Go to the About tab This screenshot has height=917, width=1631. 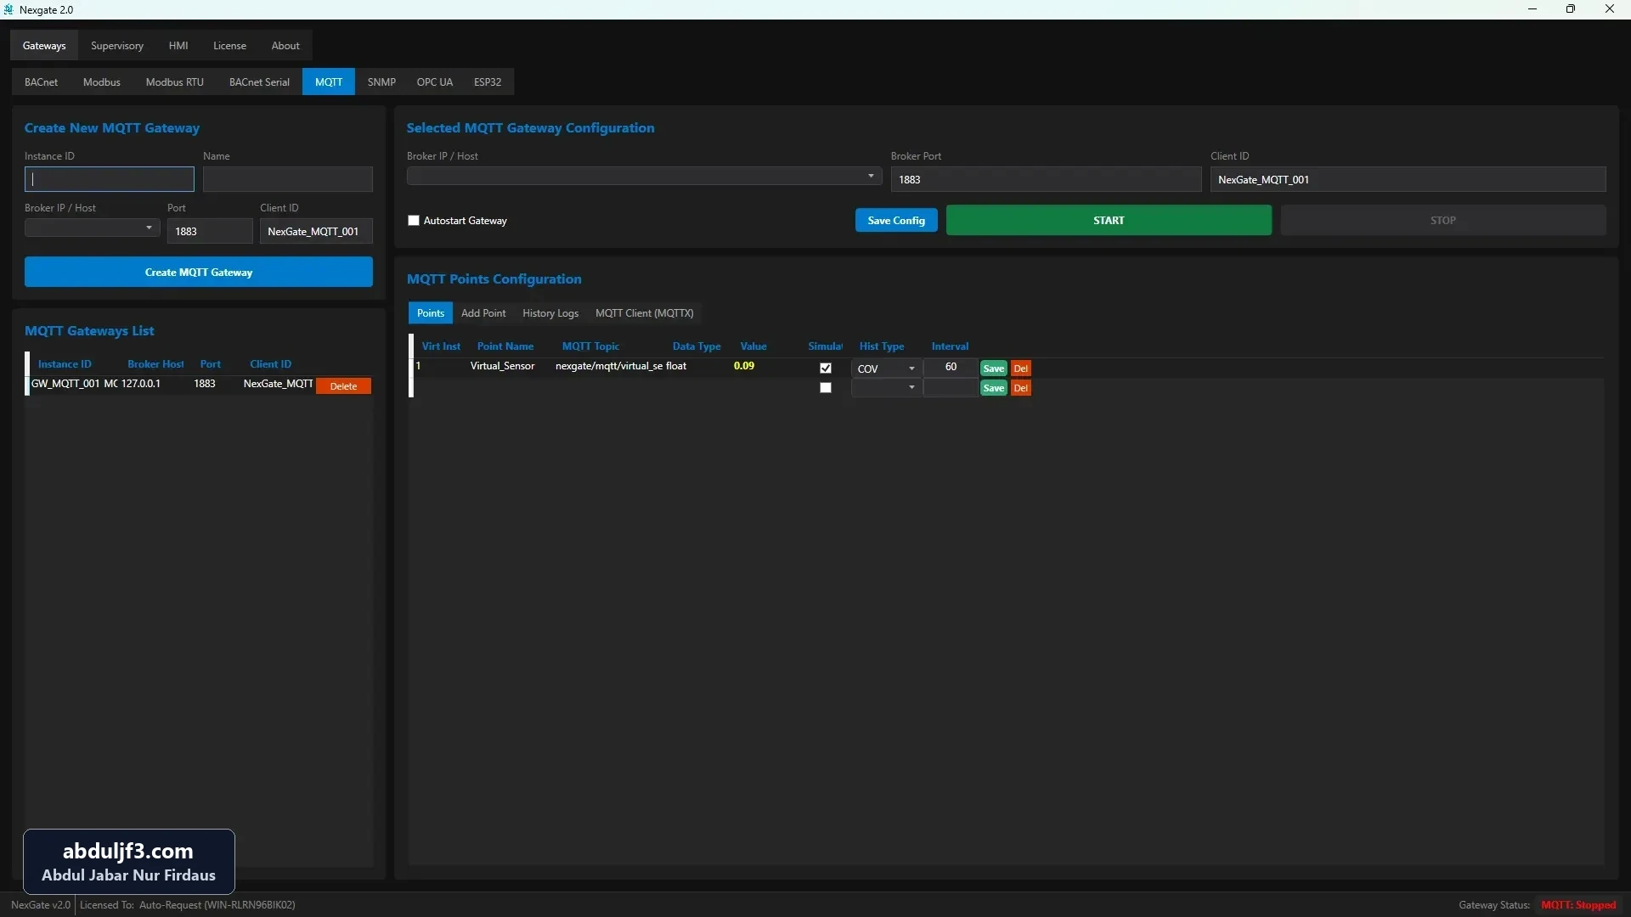[x=285, y=46]
